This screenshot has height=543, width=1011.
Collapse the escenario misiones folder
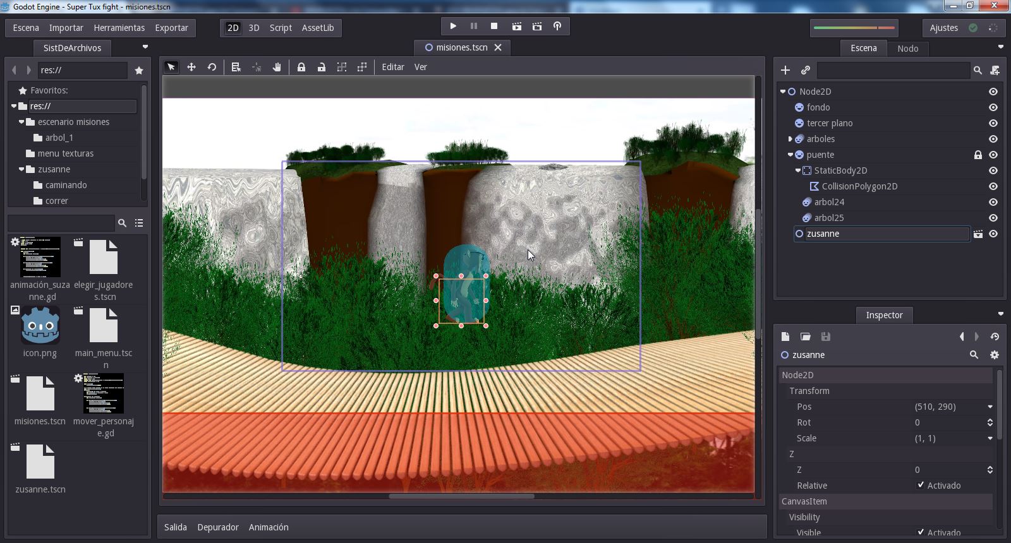[x=21, y=122]
